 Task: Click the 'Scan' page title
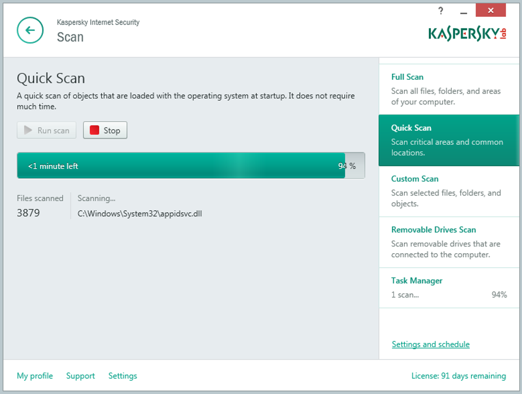click(70, 37)
